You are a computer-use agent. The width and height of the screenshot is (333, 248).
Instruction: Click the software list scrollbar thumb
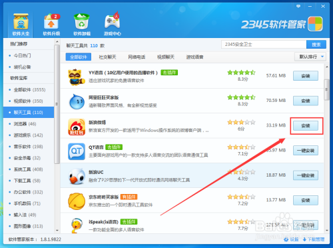[326, 89]
